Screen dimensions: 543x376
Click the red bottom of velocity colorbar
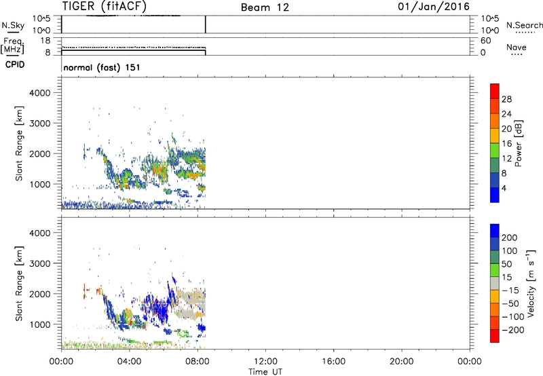coord(495,336)
